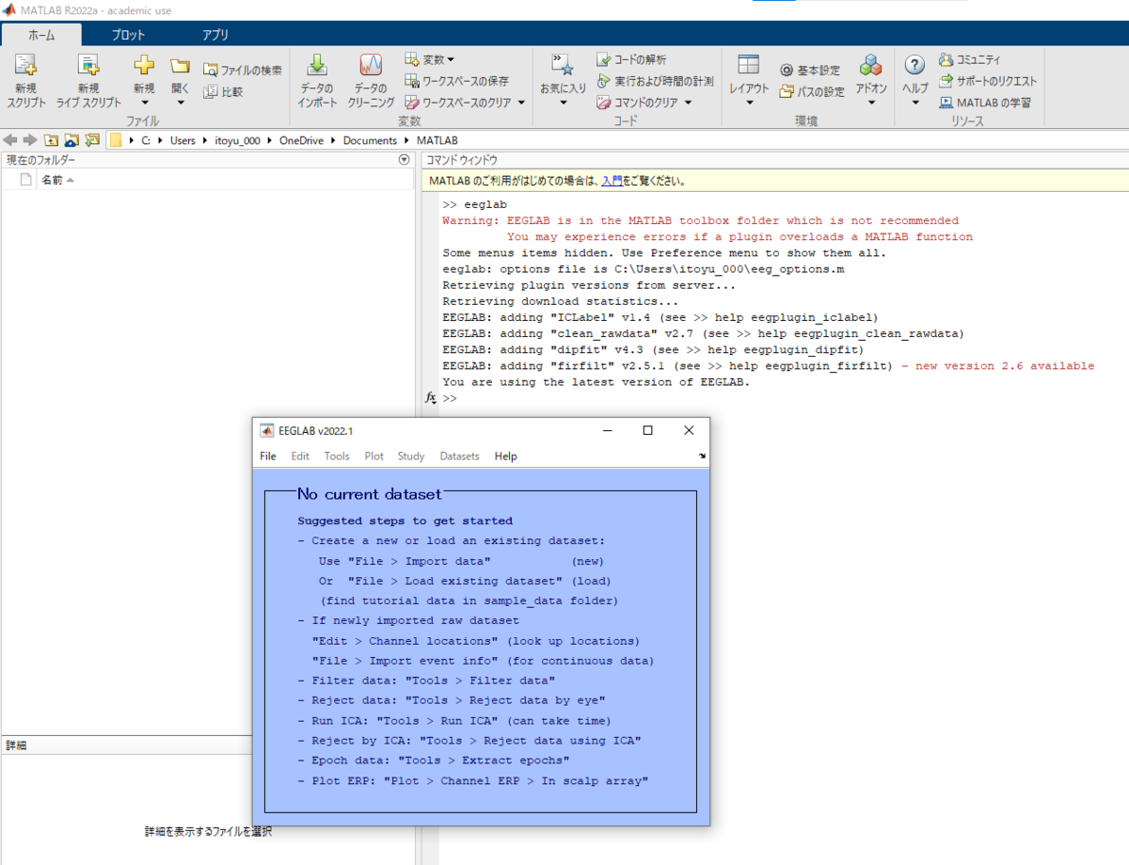Open the Study menu in EEGLAB window
This screenshot has width=1129, height=865.
(x=411, y=457)
